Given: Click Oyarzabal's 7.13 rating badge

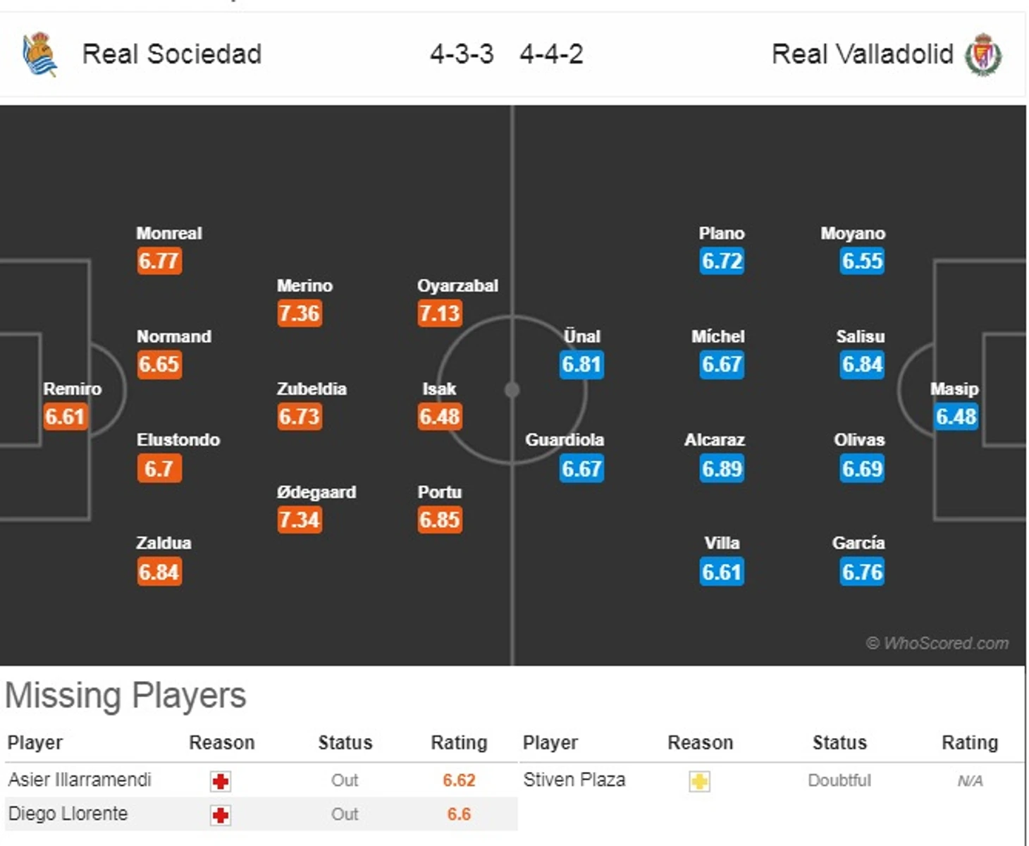Looking at the screenshot, I should coord(440,313).
